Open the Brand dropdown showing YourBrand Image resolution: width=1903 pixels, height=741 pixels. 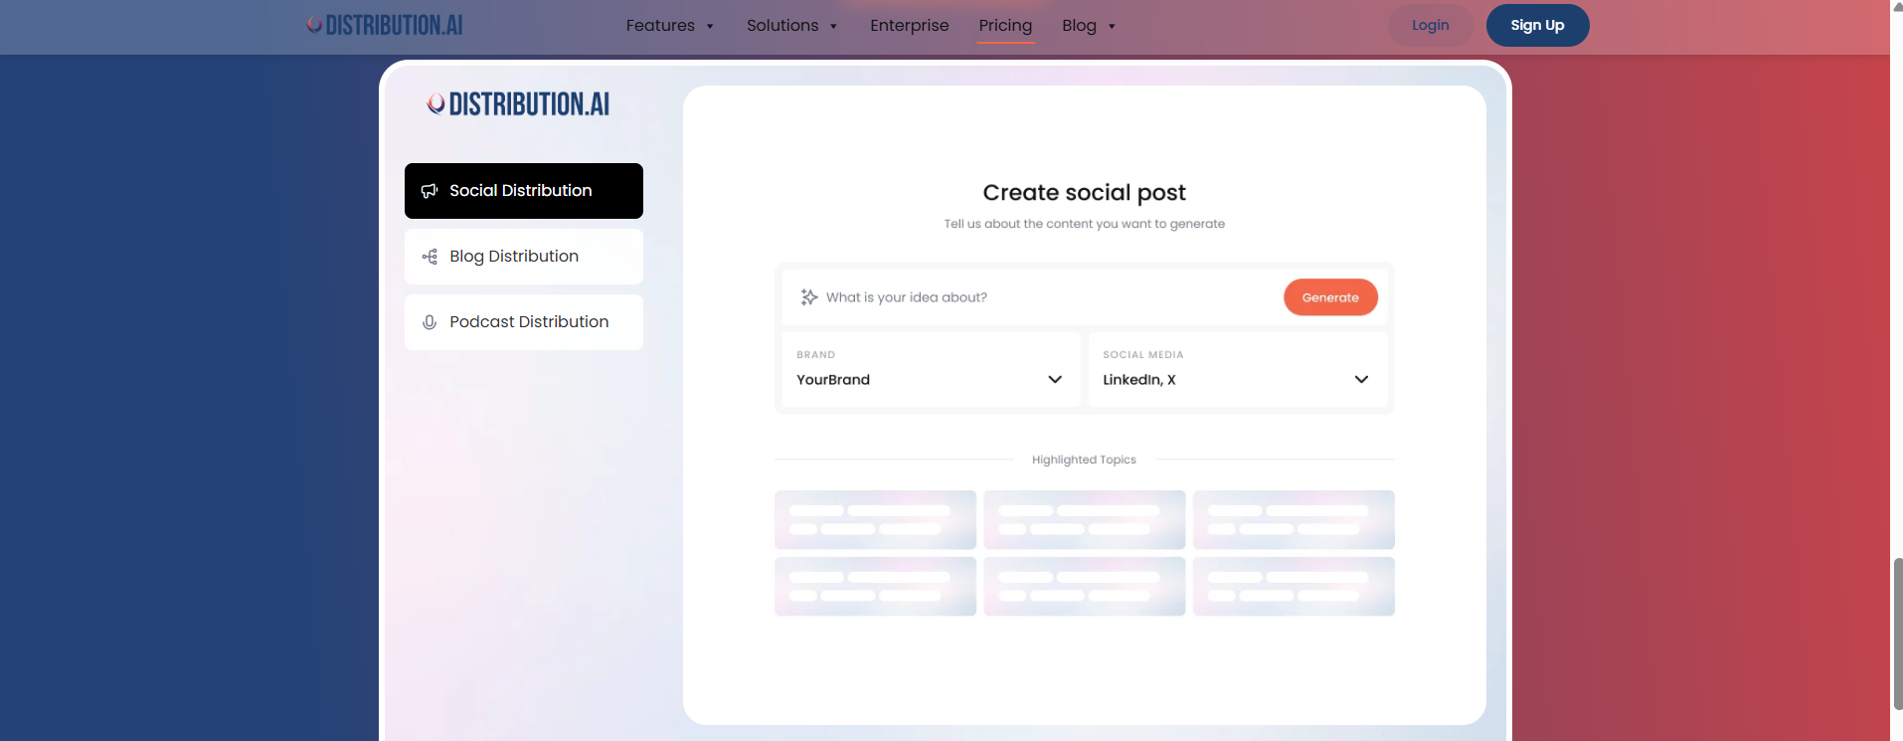click(931, 370)
